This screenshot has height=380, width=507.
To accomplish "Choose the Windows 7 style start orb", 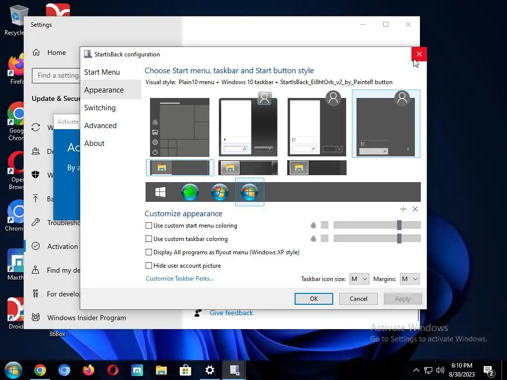I will (220, 192).
